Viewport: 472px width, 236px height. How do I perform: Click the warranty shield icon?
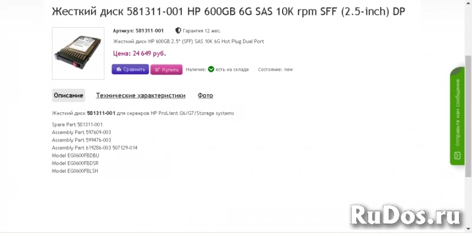pyautogui.click(x=178, y=30)
